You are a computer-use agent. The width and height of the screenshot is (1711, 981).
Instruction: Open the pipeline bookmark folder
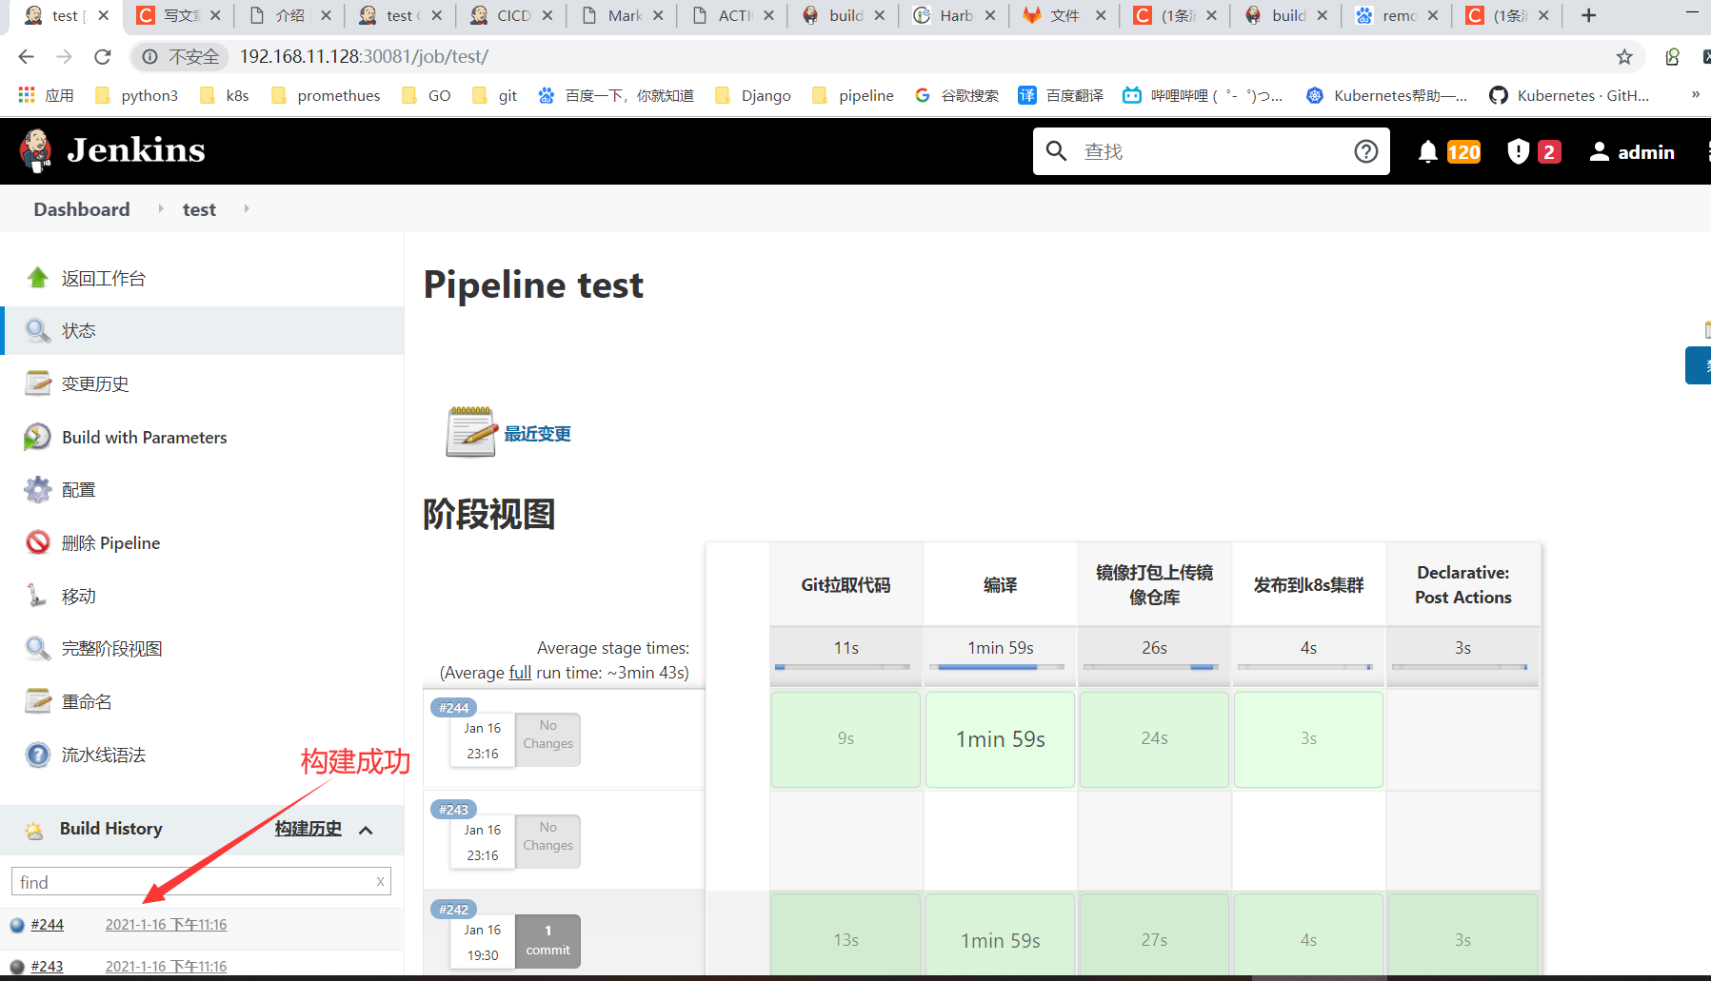pos(854,95)
